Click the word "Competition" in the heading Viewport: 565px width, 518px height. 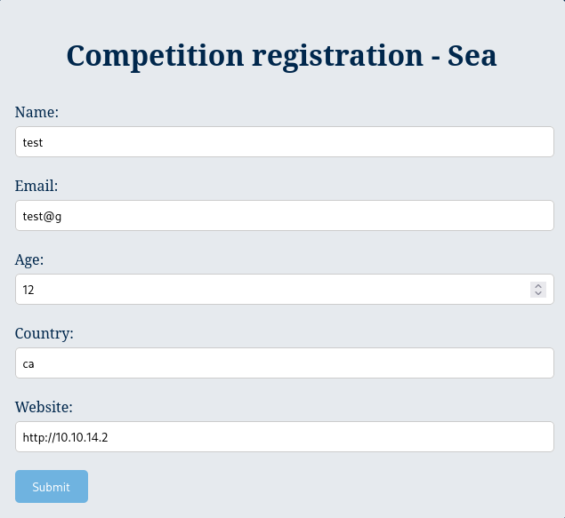click(155, 55)
